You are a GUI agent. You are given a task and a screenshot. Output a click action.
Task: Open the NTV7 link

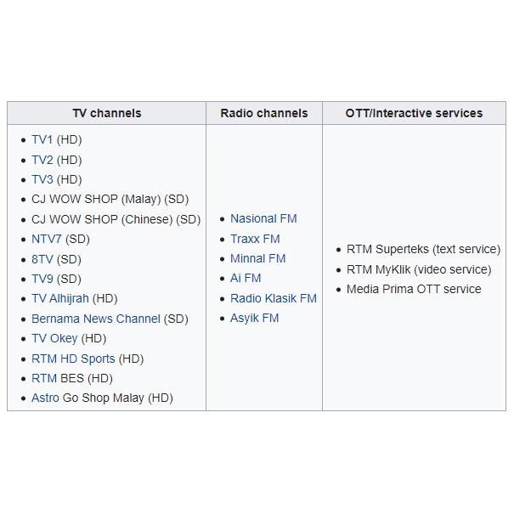pyautogui.click(x=47, y=239)
